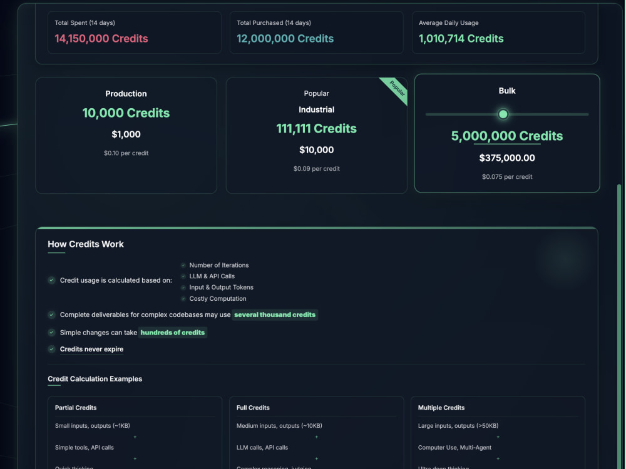Click the check icon beside 'Costly Computation'
This screenshot has width=626, height=469.
tap(183, 299)
